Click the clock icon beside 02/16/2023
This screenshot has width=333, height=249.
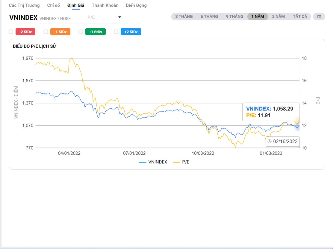click(x=270, y=142)
